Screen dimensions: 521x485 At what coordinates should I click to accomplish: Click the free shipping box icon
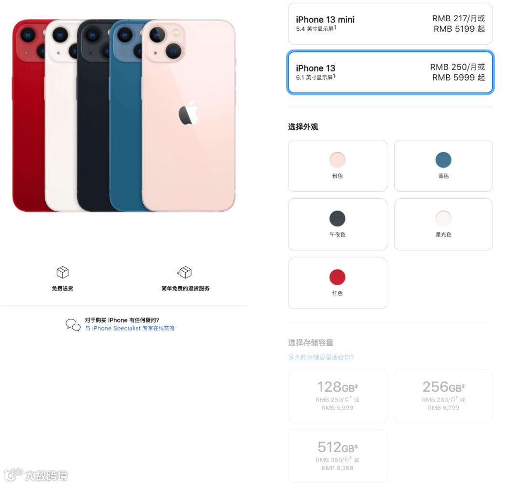pos(62,273)
